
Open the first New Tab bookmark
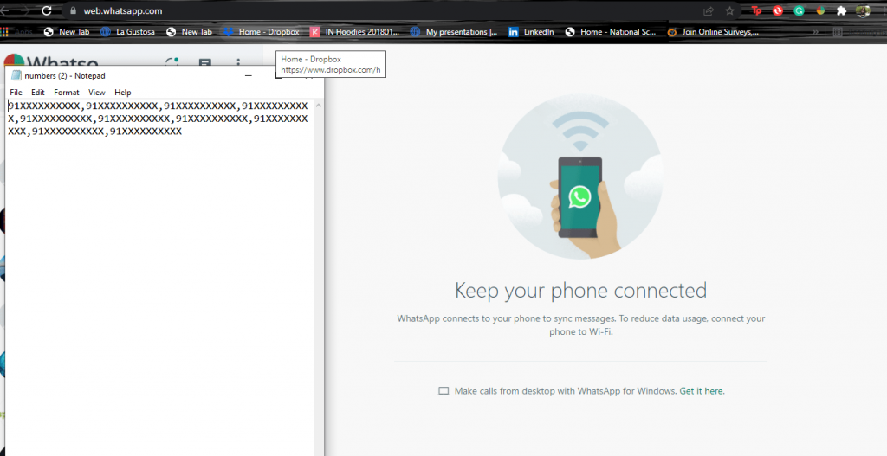coord(67,32)
